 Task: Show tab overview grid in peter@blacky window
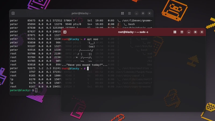click(x=123, y=13)
